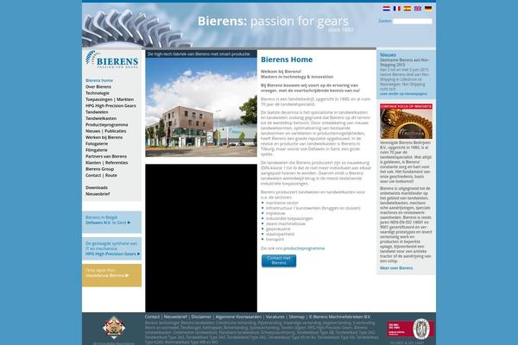Image resolution: width=518 pixels, height=345 pixels.
Task: Switch language to Dutch flag
Action: point(386,9)
